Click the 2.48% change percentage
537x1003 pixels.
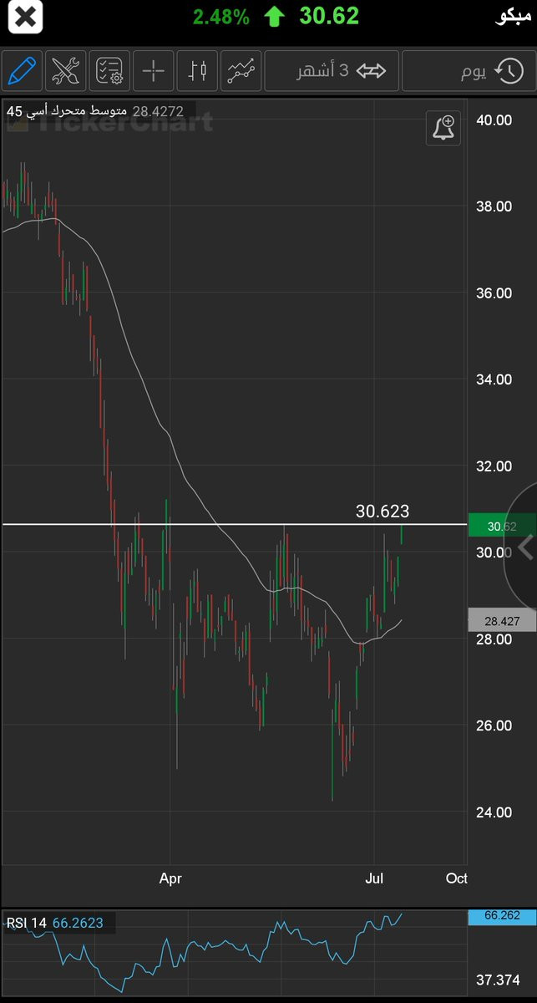point(220,17)
